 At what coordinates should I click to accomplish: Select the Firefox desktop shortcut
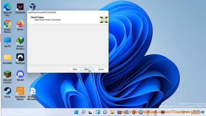[x=20, y=25]
